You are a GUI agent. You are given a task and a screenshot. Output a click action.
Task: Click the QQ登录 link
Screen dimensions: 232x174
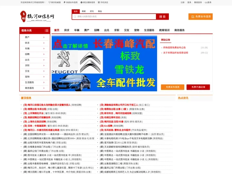tap(208, 2)
